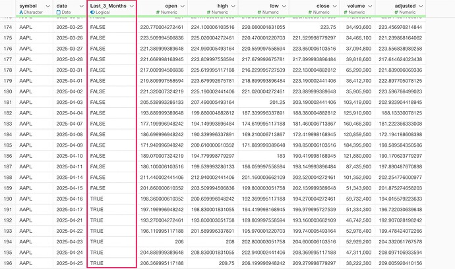Viewport: 455px width, 269px height.
Task: Click the Numeric hash icon under low
Action: click(x=259, y=12)
